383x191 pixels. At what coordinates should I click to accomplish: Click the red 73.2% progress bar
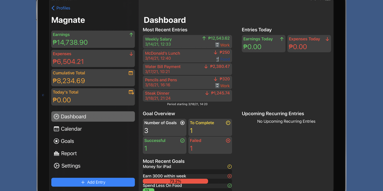tap(175, 181)
